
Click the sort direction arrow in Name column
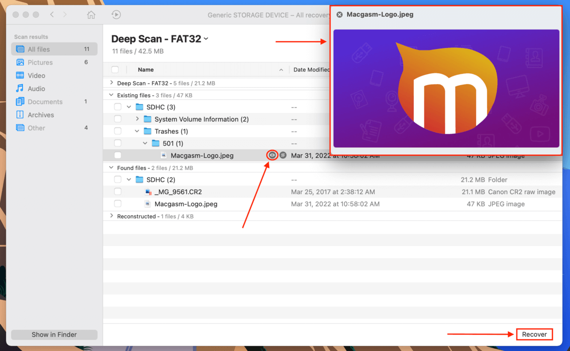pos(281,70)
